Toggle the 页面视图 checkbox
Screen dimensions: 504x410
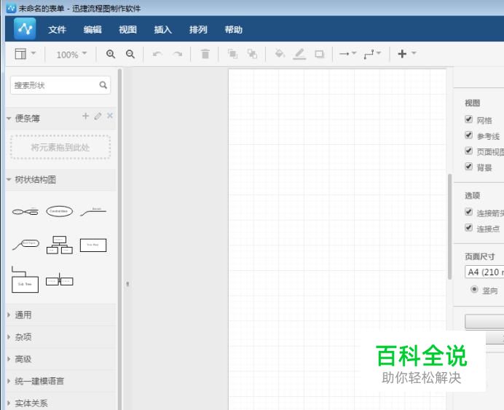coord(468,151)
